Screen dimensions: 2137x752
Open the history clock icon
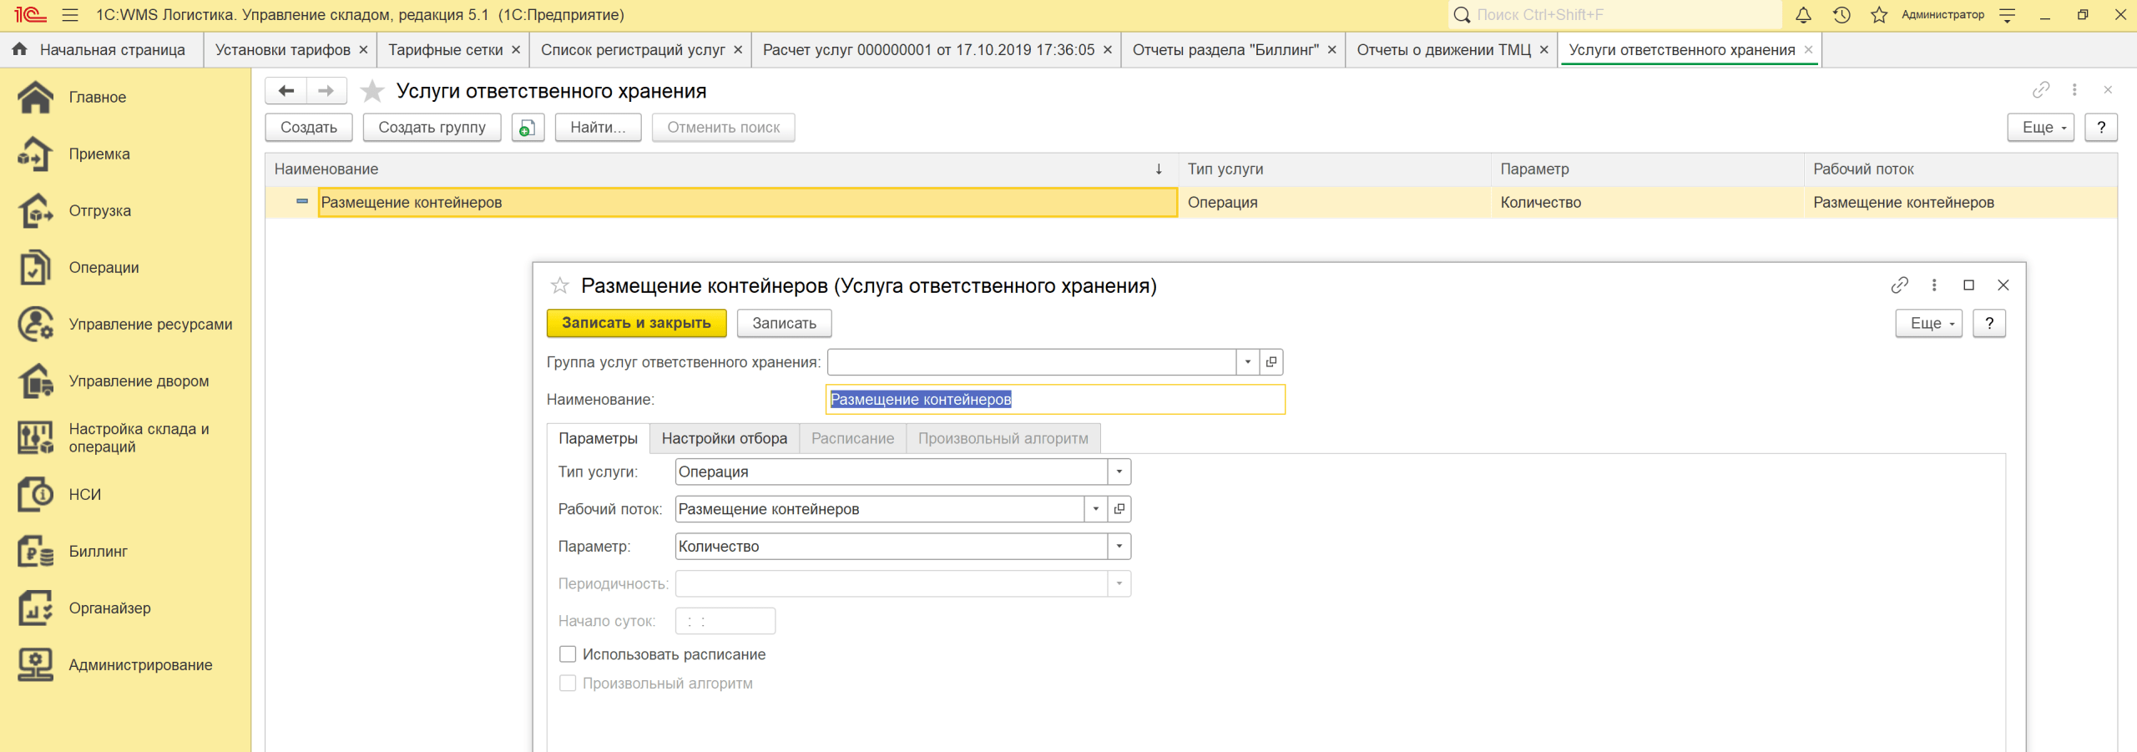(x=1841, y=15)
